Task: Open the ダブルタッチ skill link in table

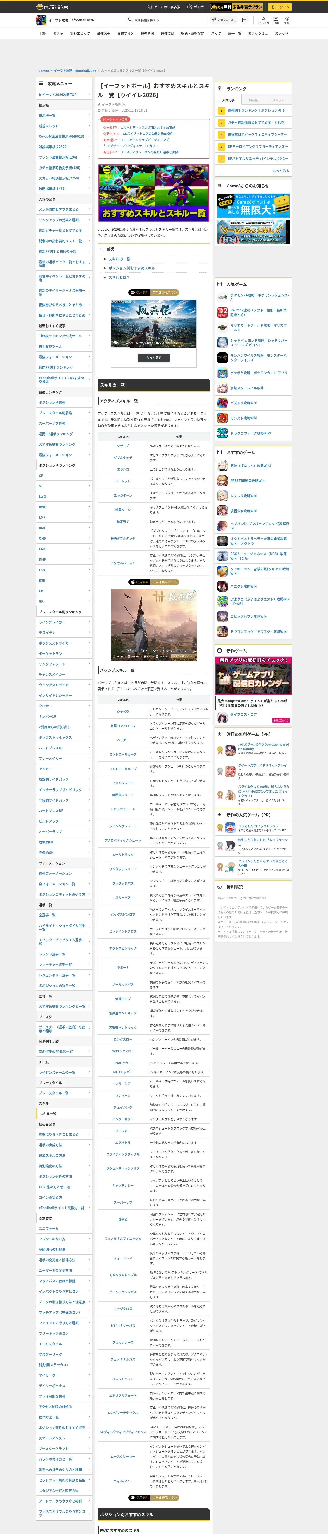Action: point(123,458)
